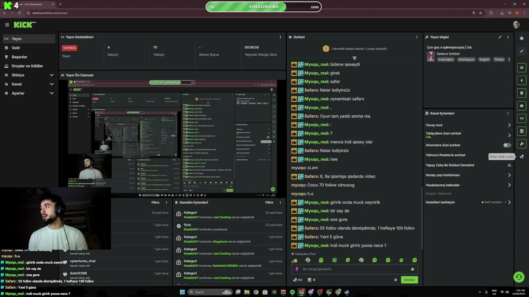Click the Kick logo in header

point(25,25)
